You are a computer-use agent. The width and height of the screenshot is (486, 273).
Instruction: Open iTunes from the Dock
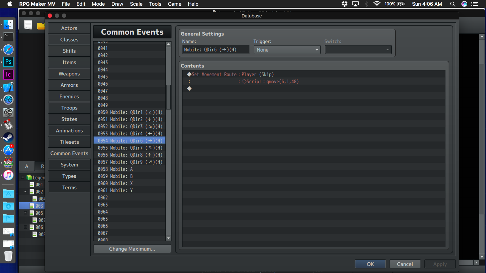[x=8, y=175]
